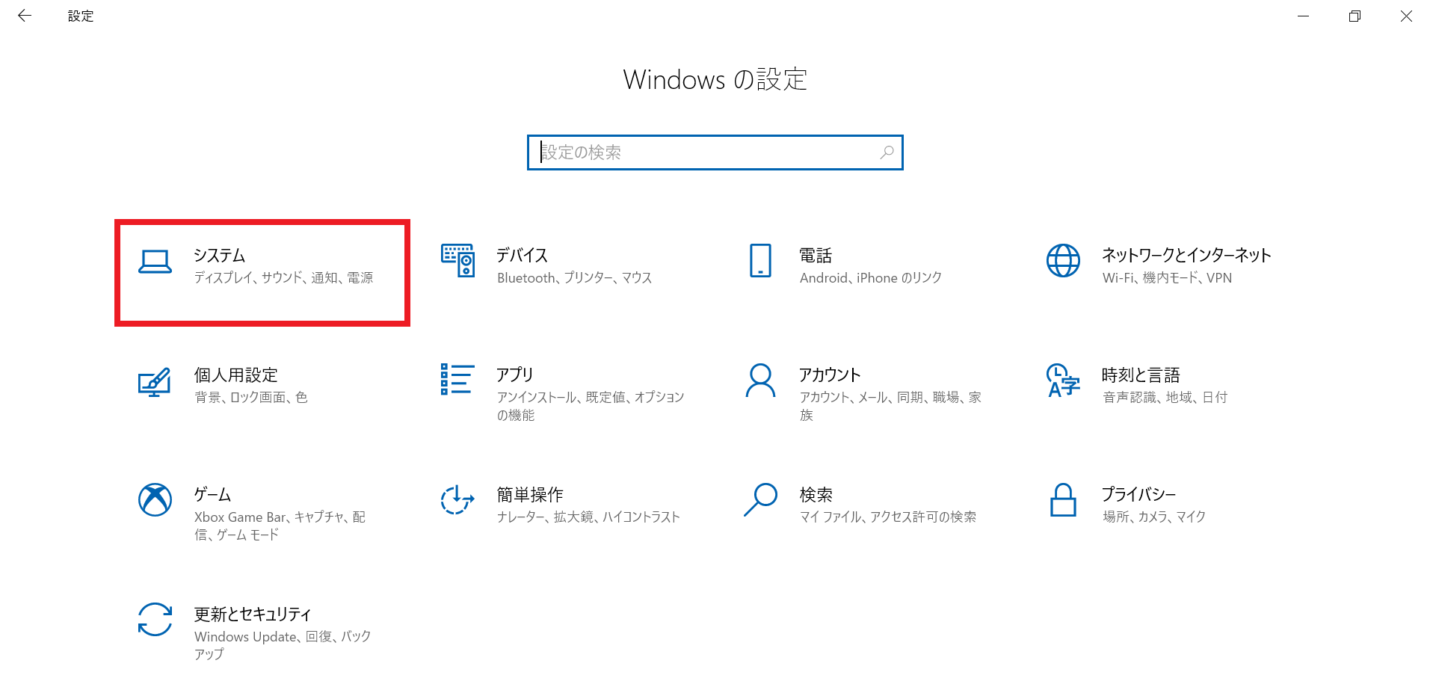
Task: Open the デバイス keyboard and speaker icon
Action: tap(457, 260)
